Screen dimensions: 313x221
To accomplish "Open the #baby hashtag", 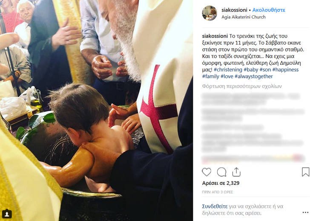I will pyautogui.click(x=251, y=70).
